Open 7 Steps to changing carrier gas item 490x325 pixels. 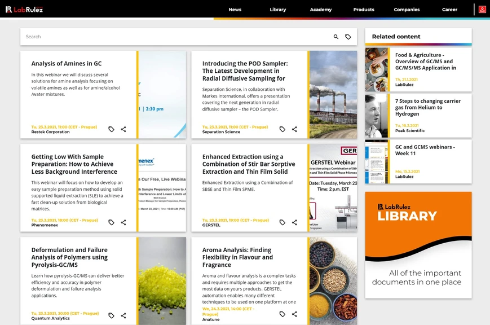point(428,107)
